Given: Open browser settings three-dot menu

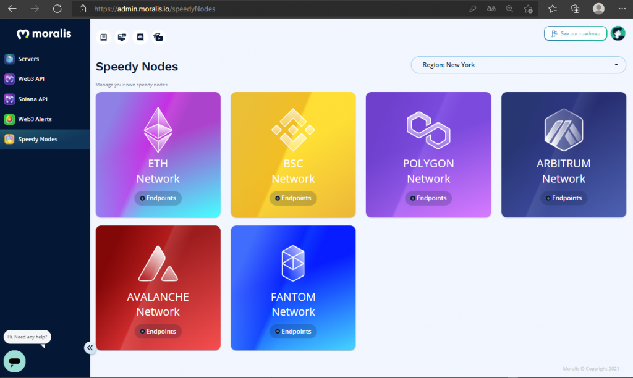Looking at the screenshot, I should (621, 9).
